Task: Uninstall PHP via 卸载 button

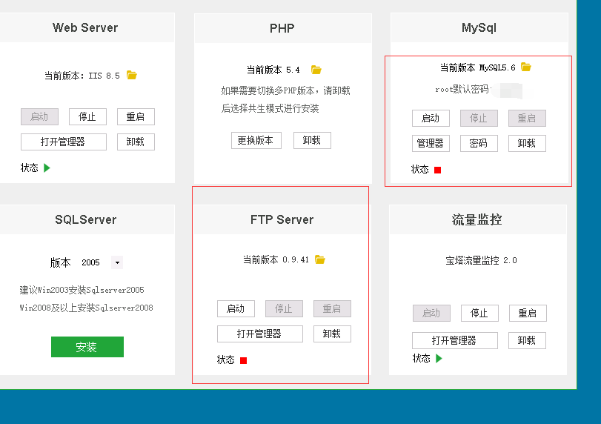Action: click(312, 140)
